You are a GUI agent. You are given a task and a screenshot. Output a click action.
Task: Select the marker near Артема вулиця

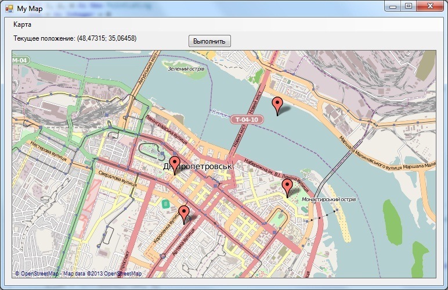(x=184, y=215)
